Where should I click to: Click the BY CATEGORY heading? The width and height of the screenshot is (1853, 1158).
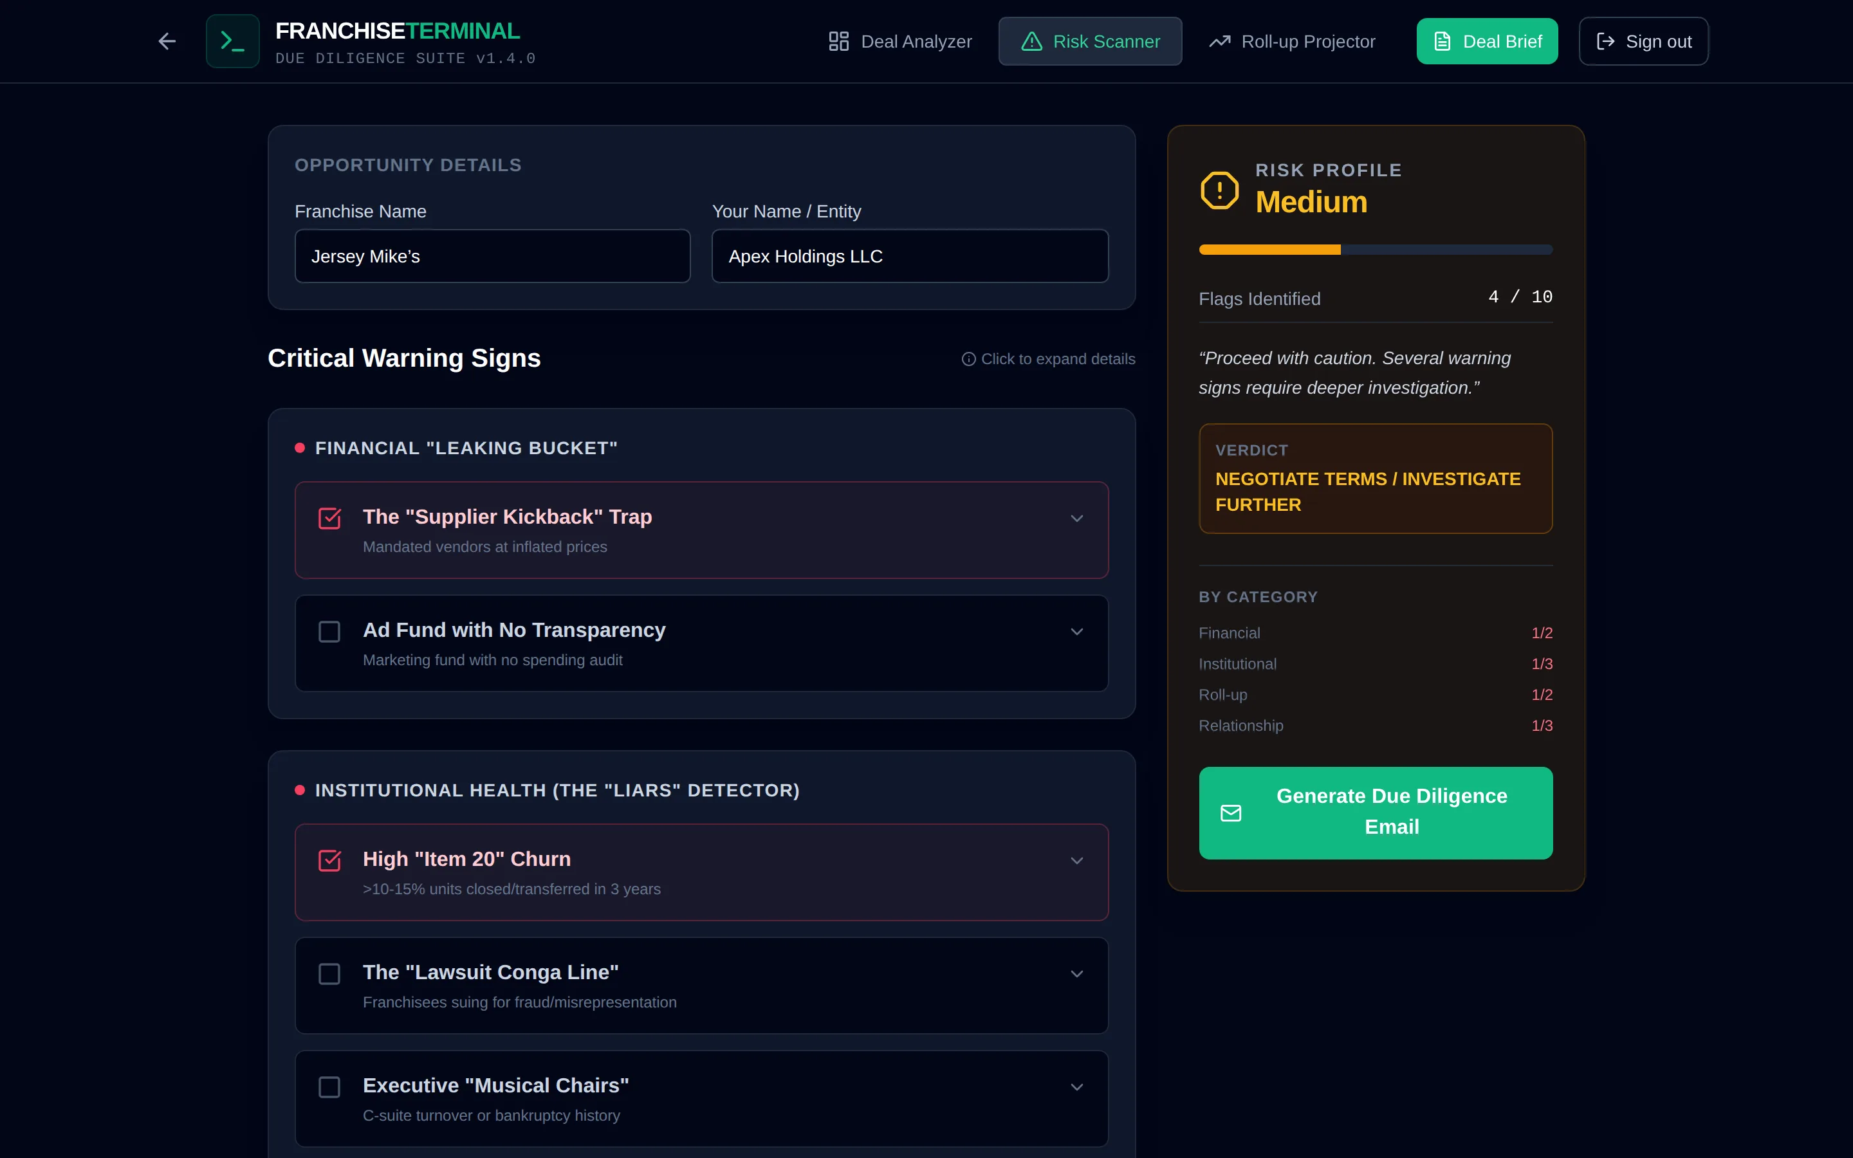coord(1258,598)
